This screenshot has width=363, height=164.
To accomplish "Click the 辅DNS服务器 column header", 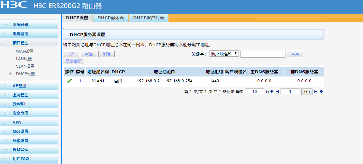I will tap(304, 72).
